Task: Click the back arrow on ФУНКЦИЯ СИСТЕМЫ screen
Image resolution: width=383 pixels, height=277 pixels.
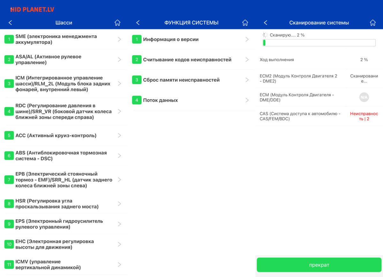Action: pyautogui.click(x=138, y=23)
